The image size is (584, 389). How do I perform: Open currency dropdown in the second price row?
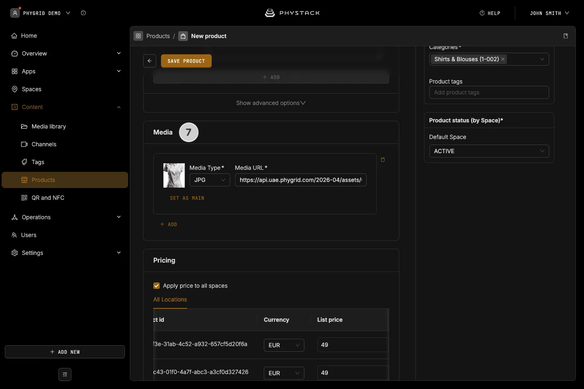284,373
